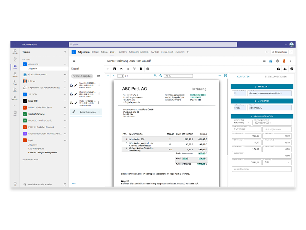Click the user lock icon
306x230 pixels.
point(285,69)
